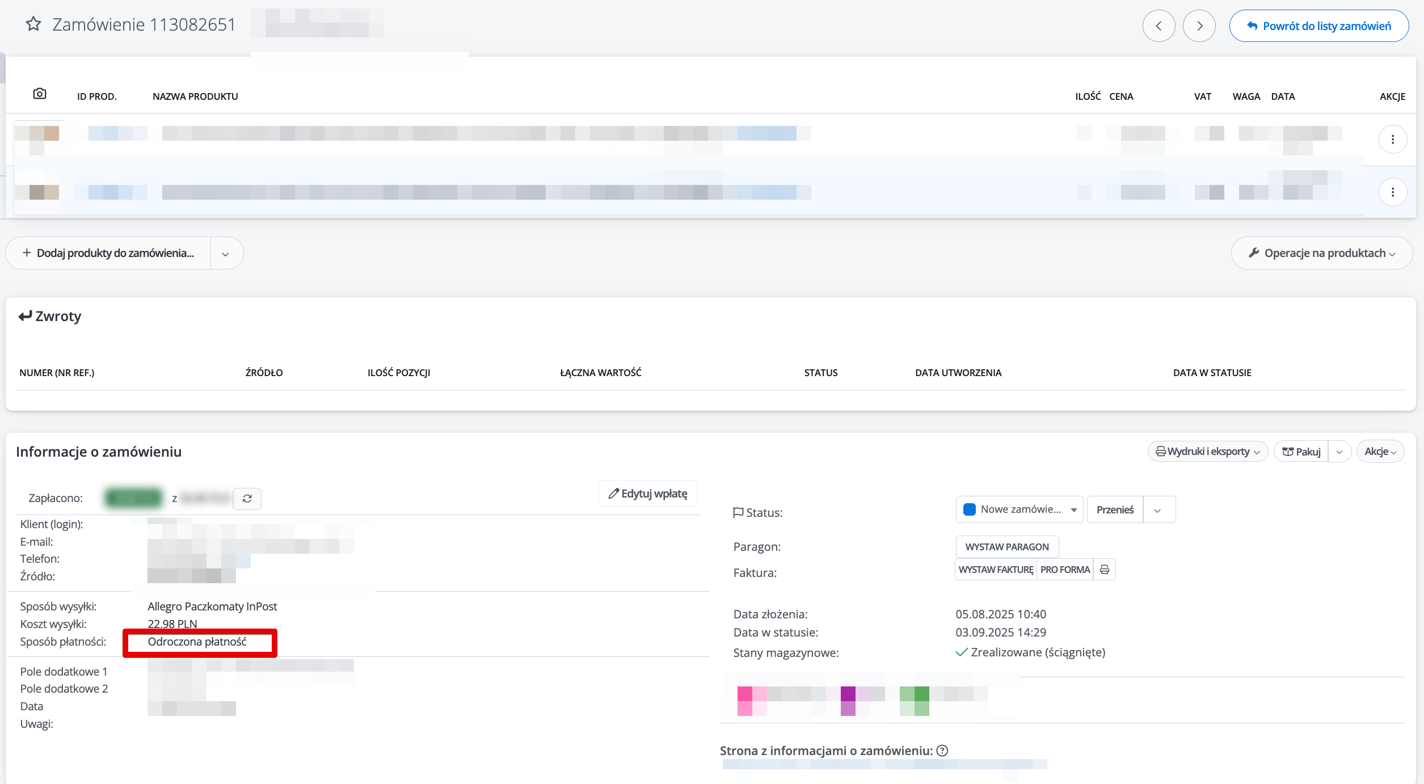The image size is (1424, 784).
Task: Go to next order arrow
Action: pyautogui.click(x=1199, y=26)
